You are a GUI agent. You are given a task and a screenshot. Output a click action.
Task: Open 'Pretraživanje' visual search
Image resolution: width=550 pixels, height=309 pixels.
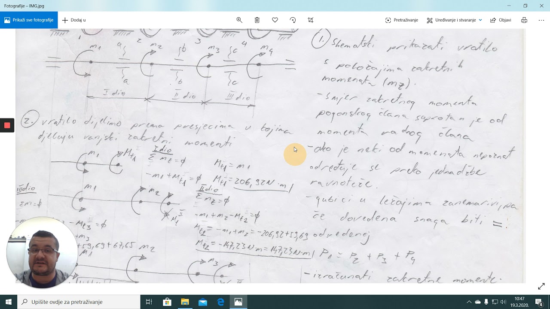[x=402, y=20]
